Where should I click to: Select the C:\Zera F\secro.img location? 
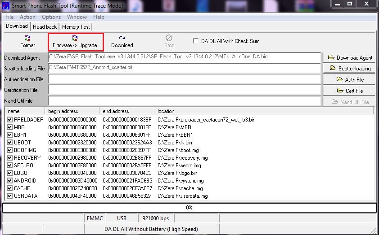pyautogui.click(x=179, y=165)
